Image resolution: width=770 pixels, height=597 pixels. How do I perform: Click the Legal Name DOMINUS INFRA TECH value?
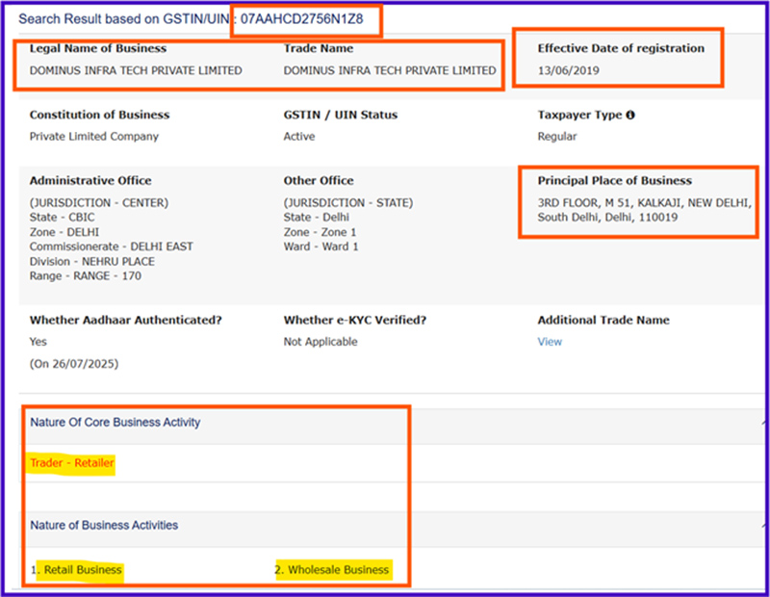tap(136, 70)
